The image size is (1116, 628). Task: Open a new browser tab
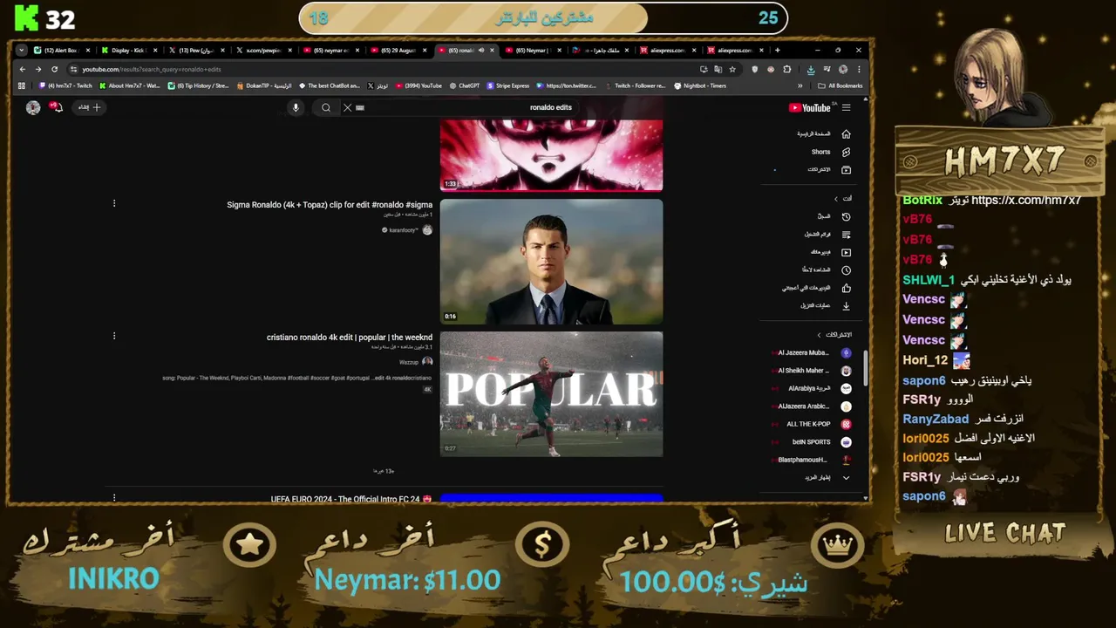(777, 50)
